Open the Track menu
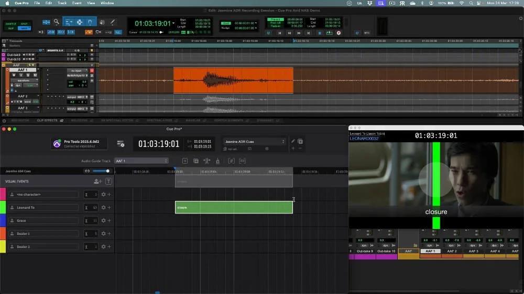Image resolution: width=524 pixels, height=294 pixels. coord(62,3)
